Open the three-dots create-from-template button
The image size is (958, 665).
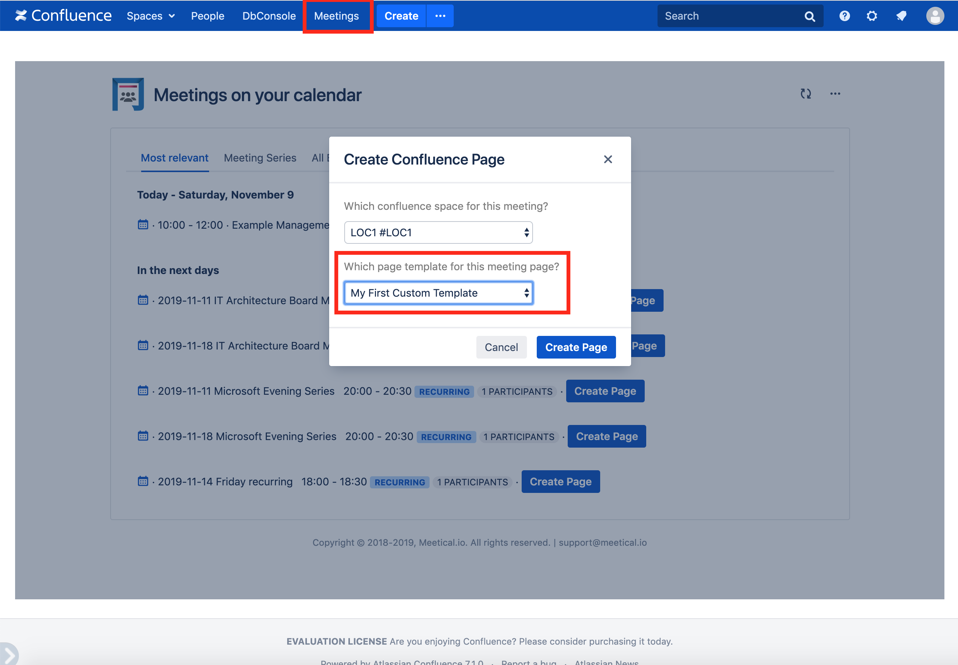pyautogui.click(x=440, y=16)
